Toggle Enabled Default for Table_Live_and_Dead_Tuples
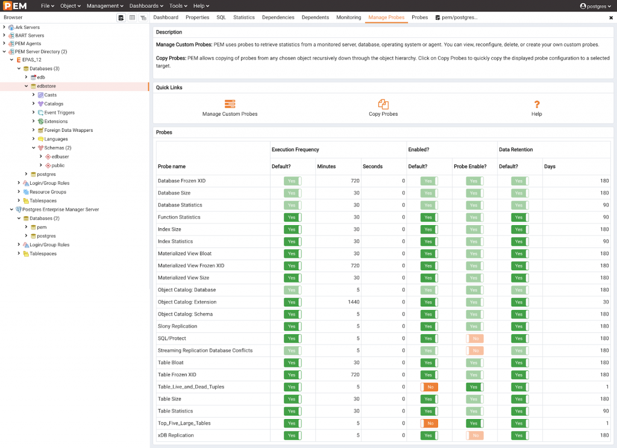Screen dimensions: 617x448 coord(428,387)
